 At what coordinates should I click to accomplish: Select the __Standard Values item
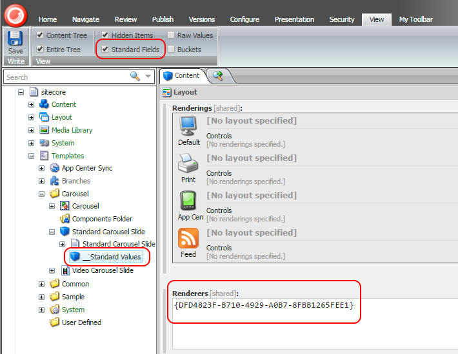point(106,257)
